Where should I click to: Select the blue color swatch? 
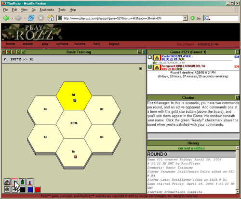pyautogui.click(x=30, y=189)
